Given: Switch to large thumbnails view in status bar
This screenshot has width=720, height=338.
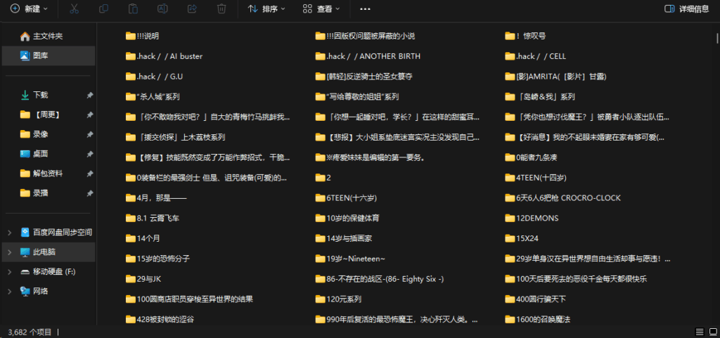Looking at the screenshot, I should [712, 331].
